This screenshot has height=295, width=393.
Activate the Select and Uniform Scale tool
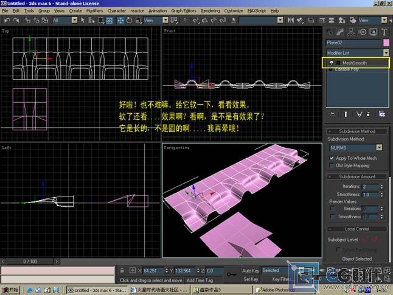138,20
